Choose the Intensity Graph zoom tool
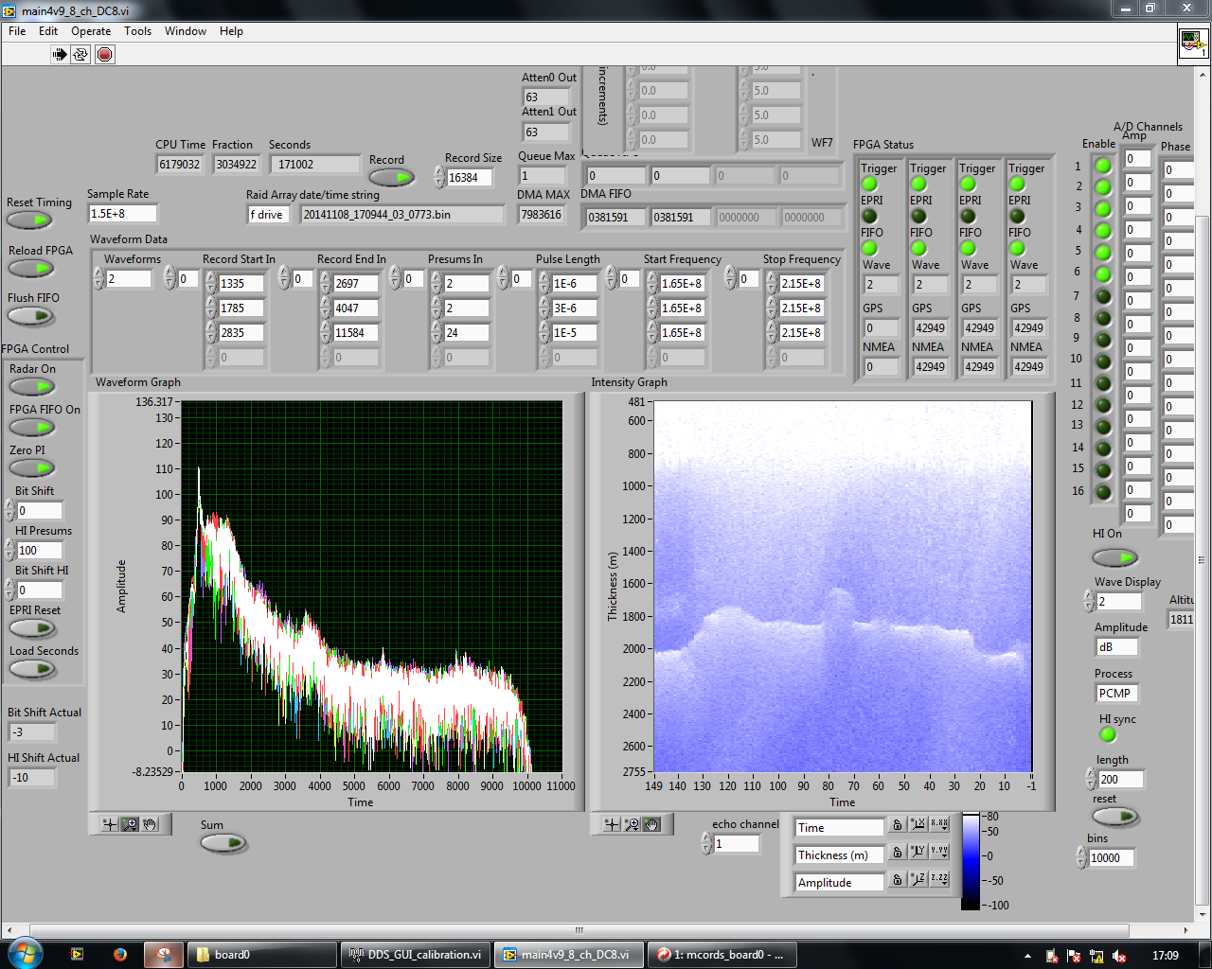The width and height of the screenshot is (1212, 969). coord(632,824)
